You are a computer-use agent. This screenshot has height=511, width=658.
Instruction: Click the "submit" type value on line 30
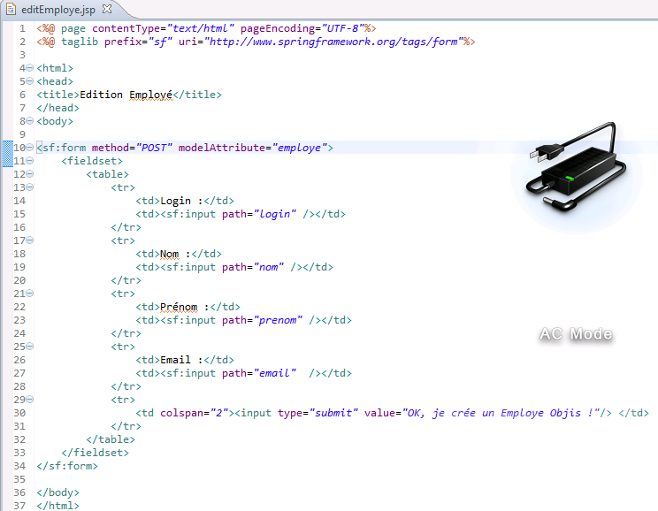[333, 413]
